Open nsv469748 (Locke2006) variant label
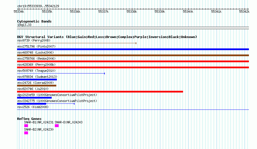The height and width of the screenshot is (149, 257). (36, 52)
